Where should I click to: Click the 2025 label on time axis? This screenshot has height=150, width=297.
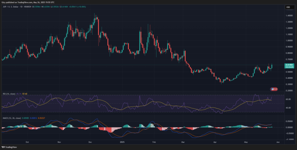tap(122, 142)
